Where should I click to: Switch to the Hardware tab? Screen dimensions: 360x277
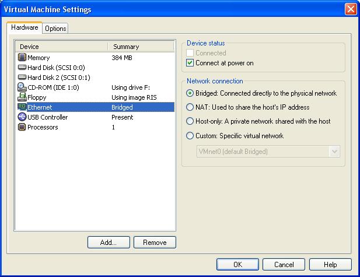coord(25,27)
